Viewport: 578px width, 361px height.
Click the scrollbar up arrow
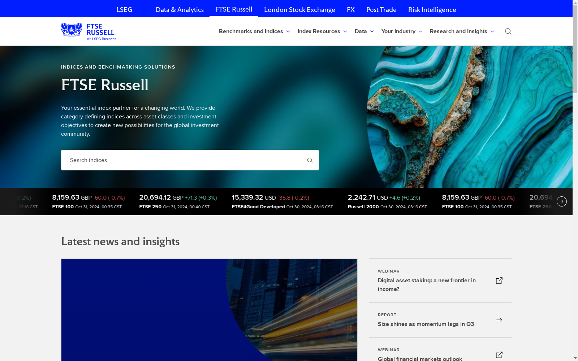pyautogui.click(x=575, y=3)
